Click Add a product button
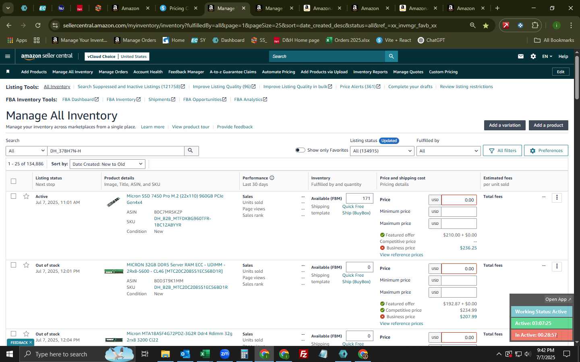 548,125
